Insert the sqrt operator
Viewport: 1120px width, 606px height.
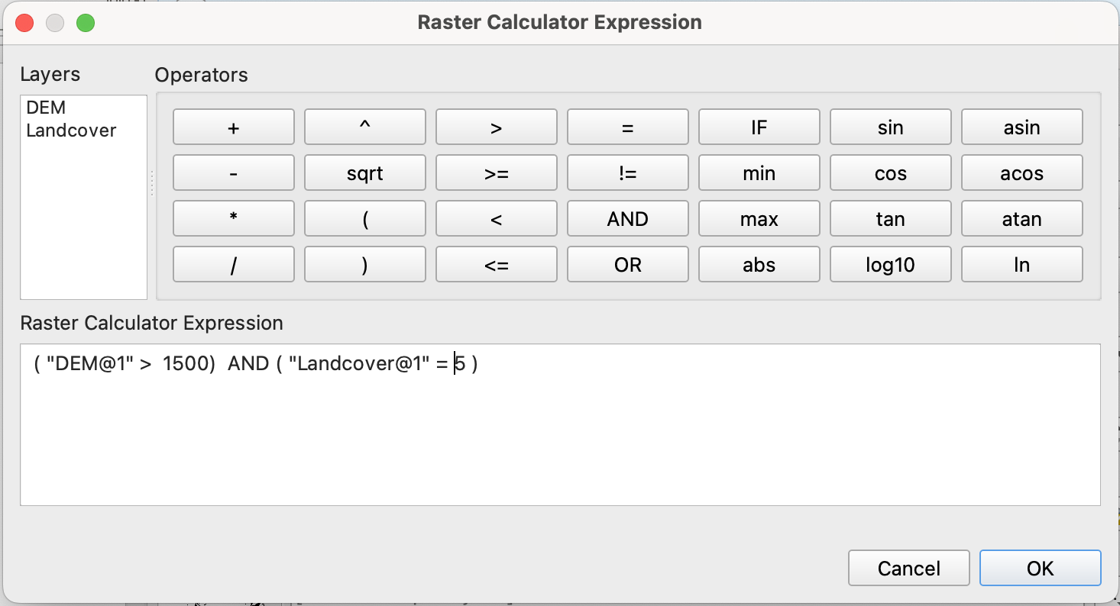click(x=364, y=173)
